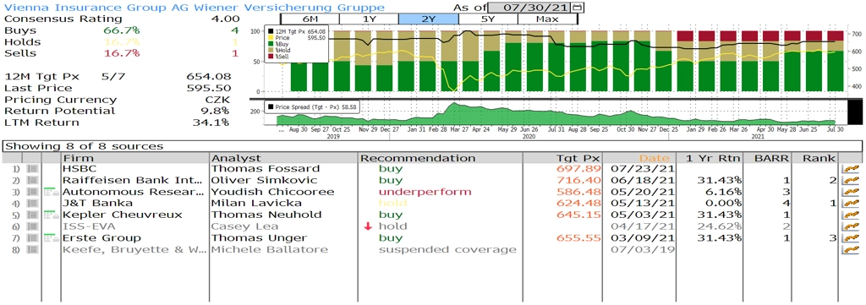This screenshot has width=866, height=305.
Task: Switch to the 1Y chart range
Action: pyautogui.click(x=369, y=19)
